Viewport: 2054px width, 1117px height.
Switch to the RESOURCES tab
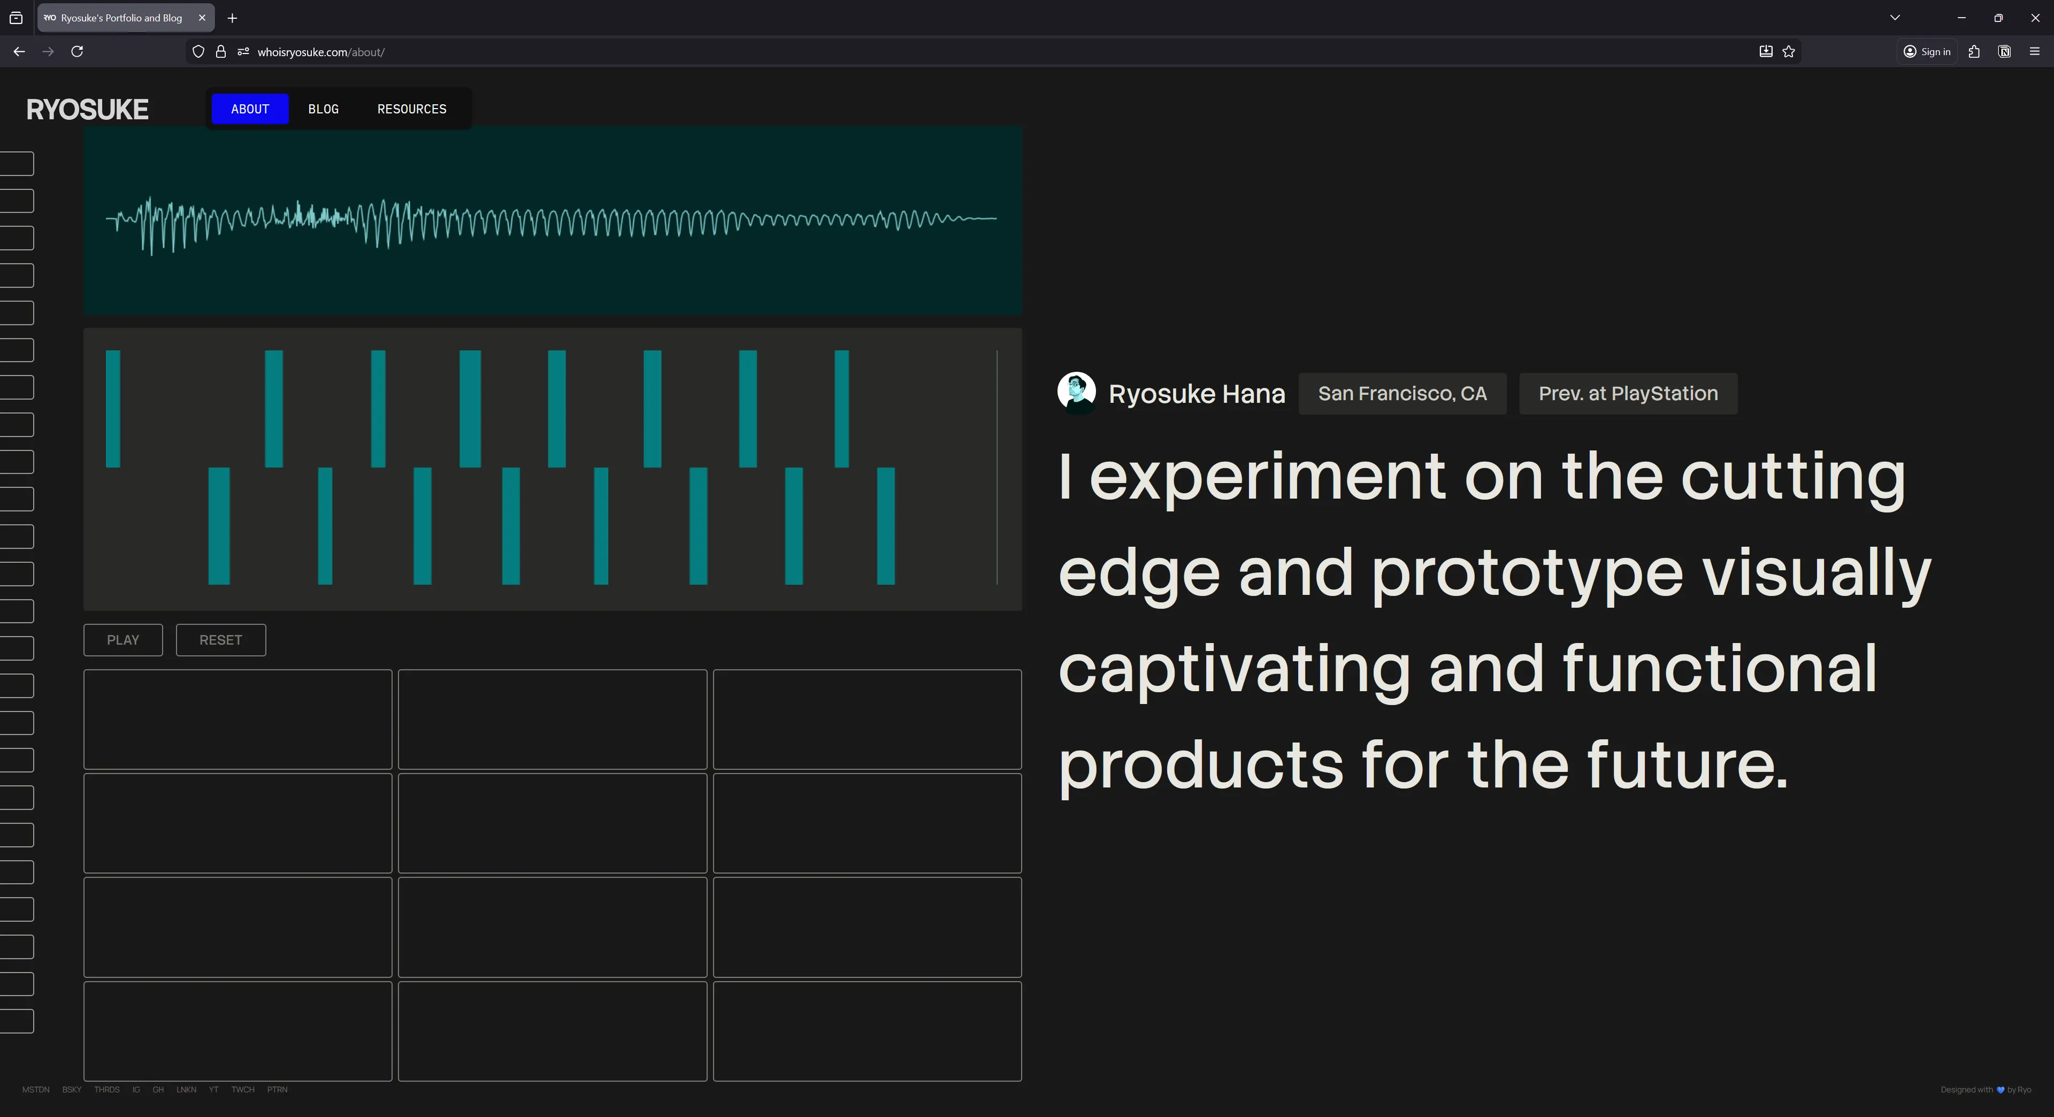click(411, 109)
